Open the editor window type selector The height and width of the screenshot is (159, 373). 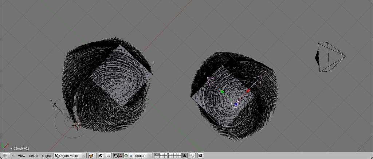point(6,155)
